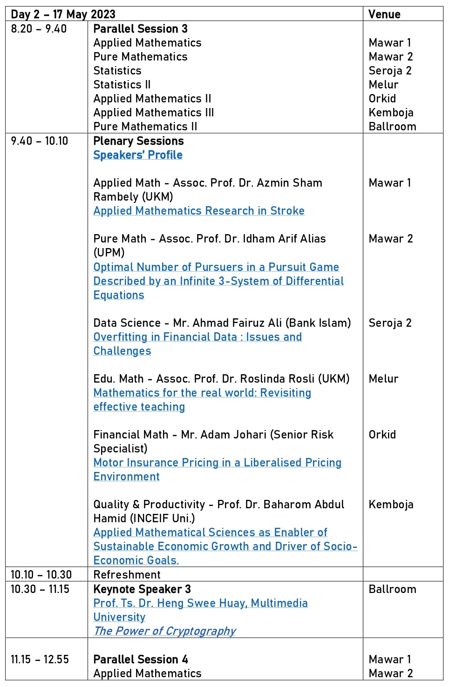
Task: Click the 'Venue' column header
Action: click(384, 14)
